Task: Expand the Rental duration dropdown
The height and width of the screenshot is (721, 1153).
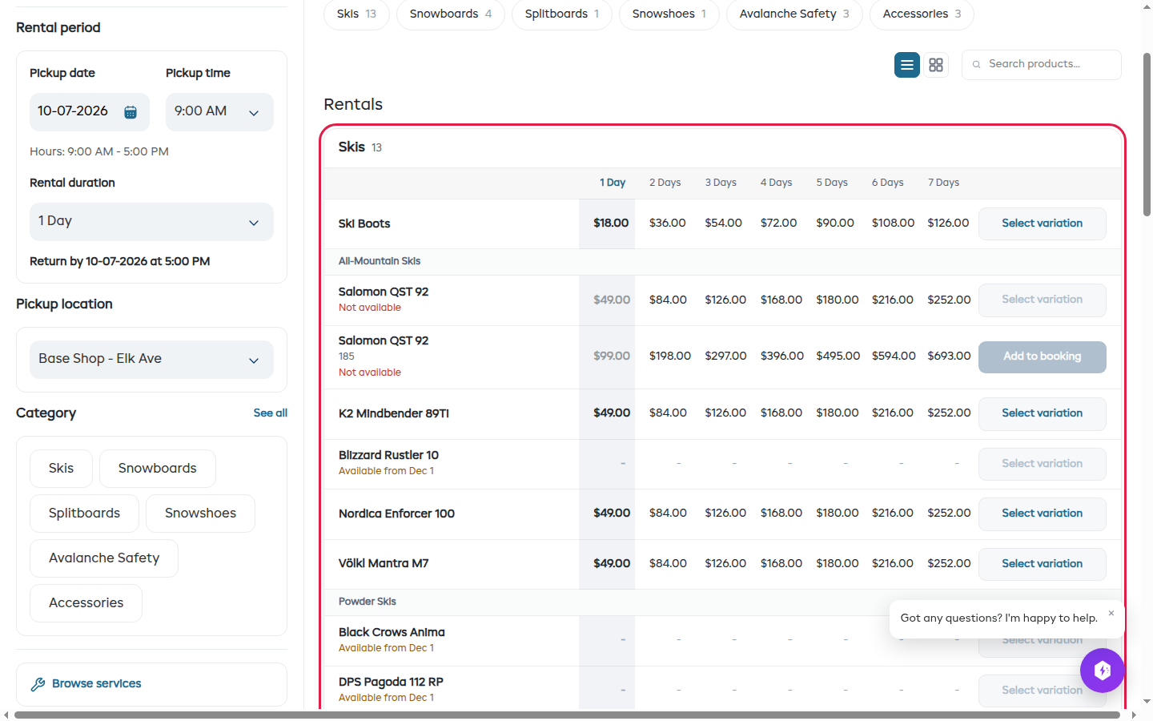Action: (x=151, y=222)
